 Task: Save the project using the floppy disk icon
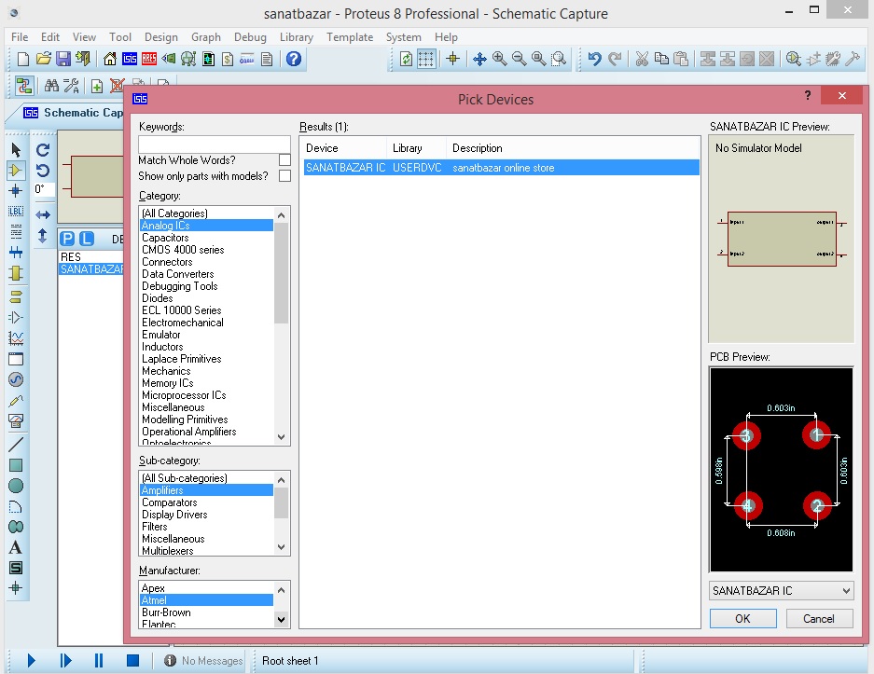click(x=63, y=59)
